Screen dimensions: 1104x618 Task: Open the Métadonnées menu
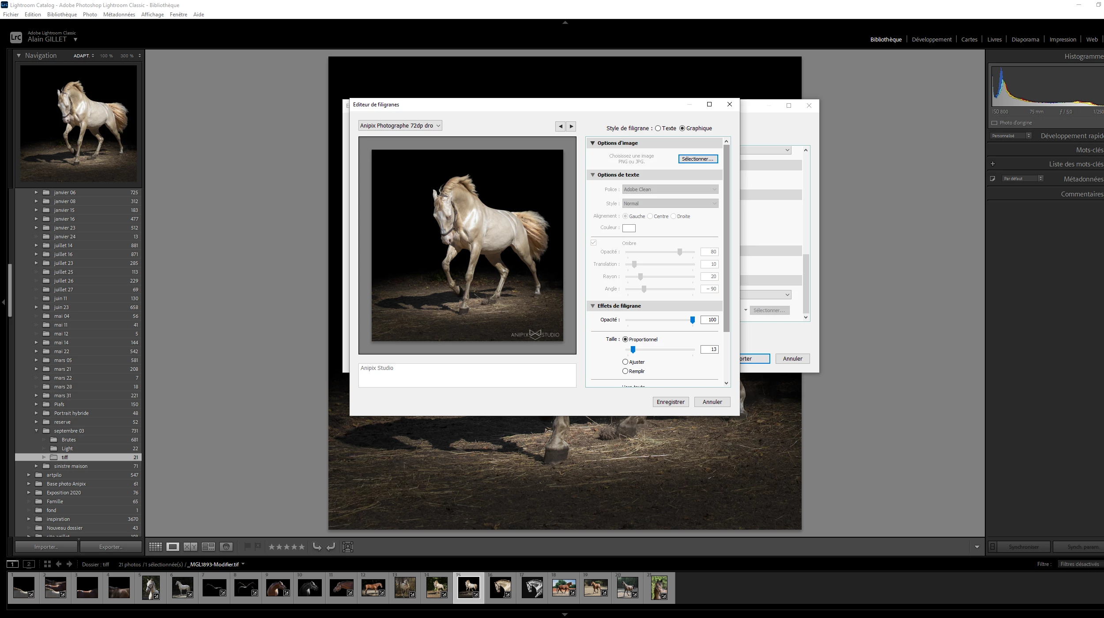119,15
